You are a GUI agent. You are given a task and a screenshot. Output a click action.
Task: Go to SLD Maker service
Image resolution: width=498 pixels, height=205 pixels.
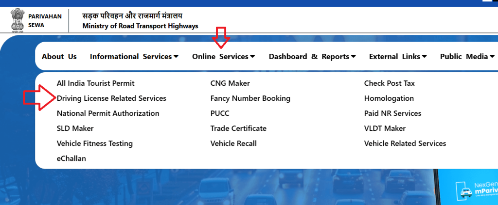[75, 128]
